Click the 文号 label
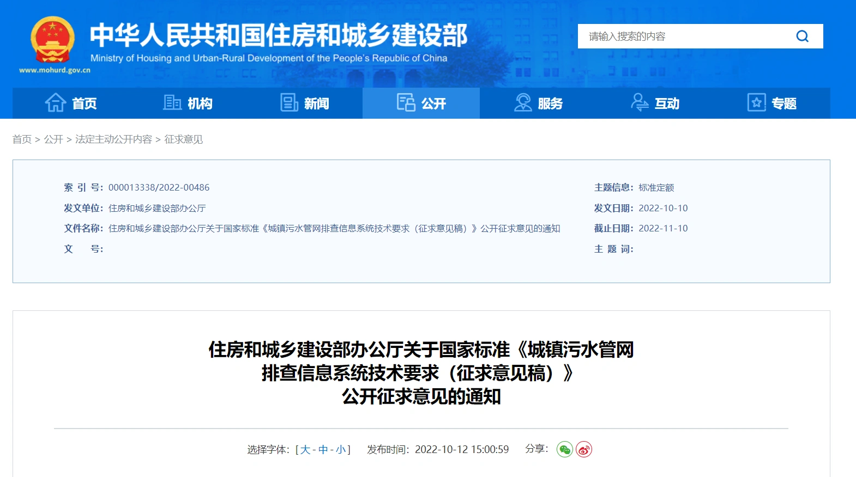The height and width of the screenshot is (477, 856). 83,249
